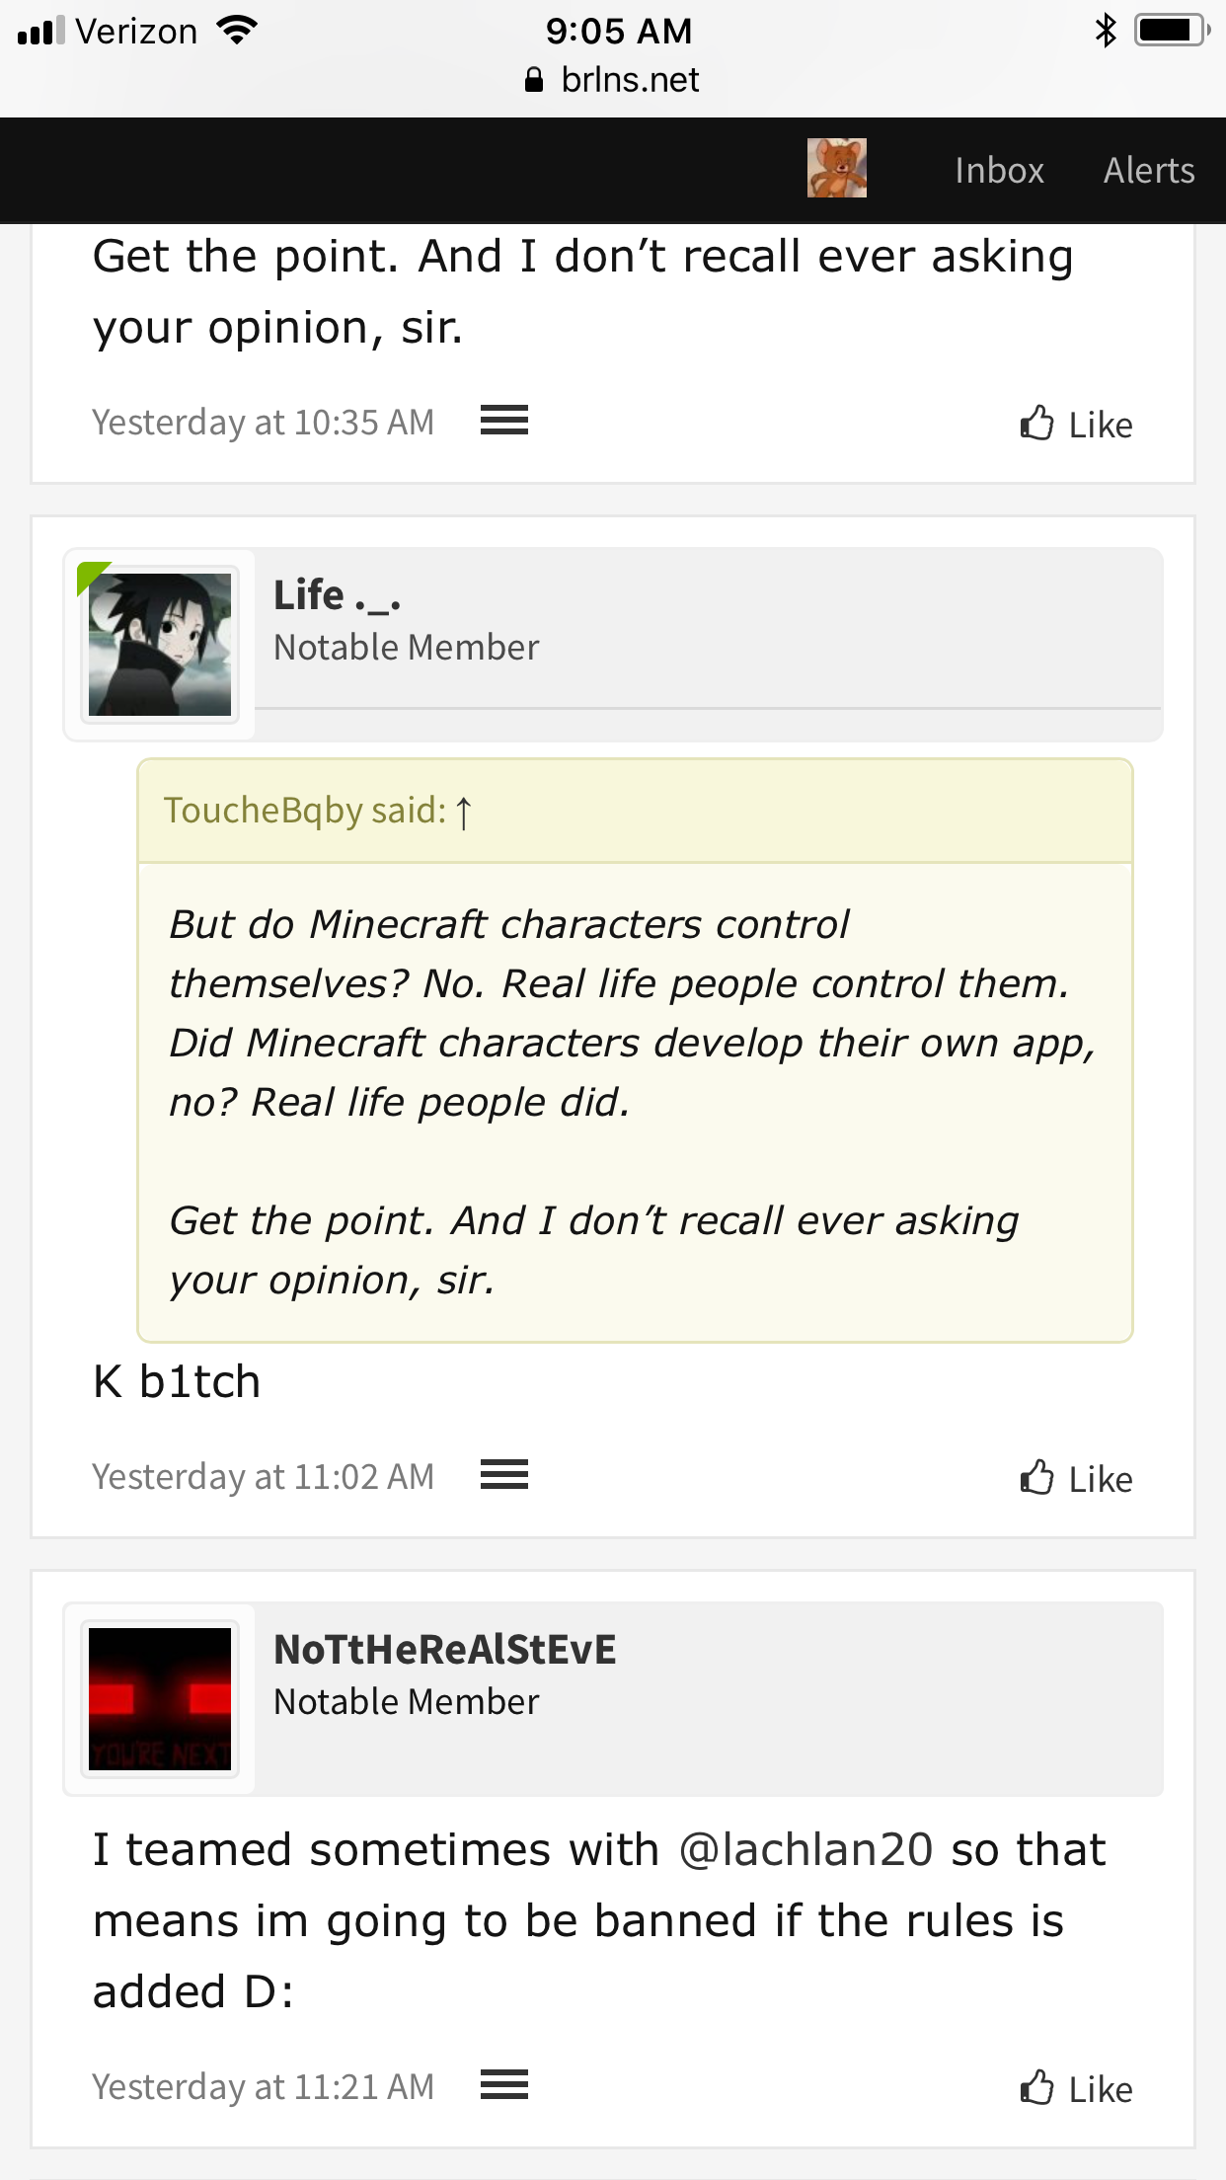This screenshot has height=2180, width=1226.
Task: Like the post from Yesterday at 10:35 AM
Action: pyautogui.click(x=1076, y=425)
